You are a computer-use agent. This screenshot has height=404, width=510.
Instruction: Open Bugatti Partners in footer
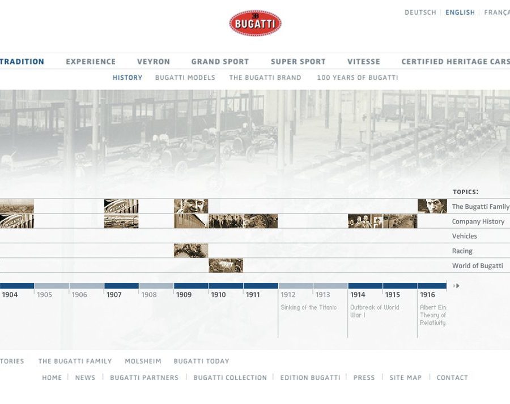tap(144, 378)
